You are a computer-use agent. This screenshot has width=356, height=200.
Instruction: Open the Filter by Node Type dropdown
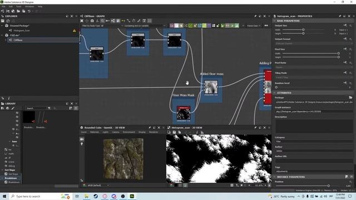click(x=102, y=26)
